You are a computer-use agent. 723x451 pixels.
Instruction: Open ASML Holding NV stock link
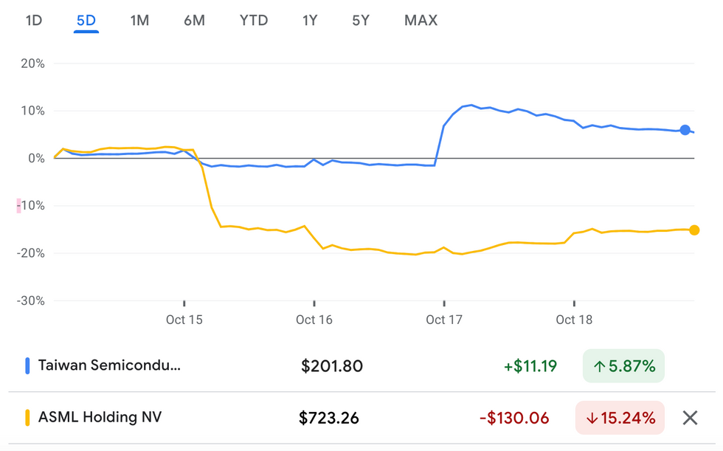(100, 418)
